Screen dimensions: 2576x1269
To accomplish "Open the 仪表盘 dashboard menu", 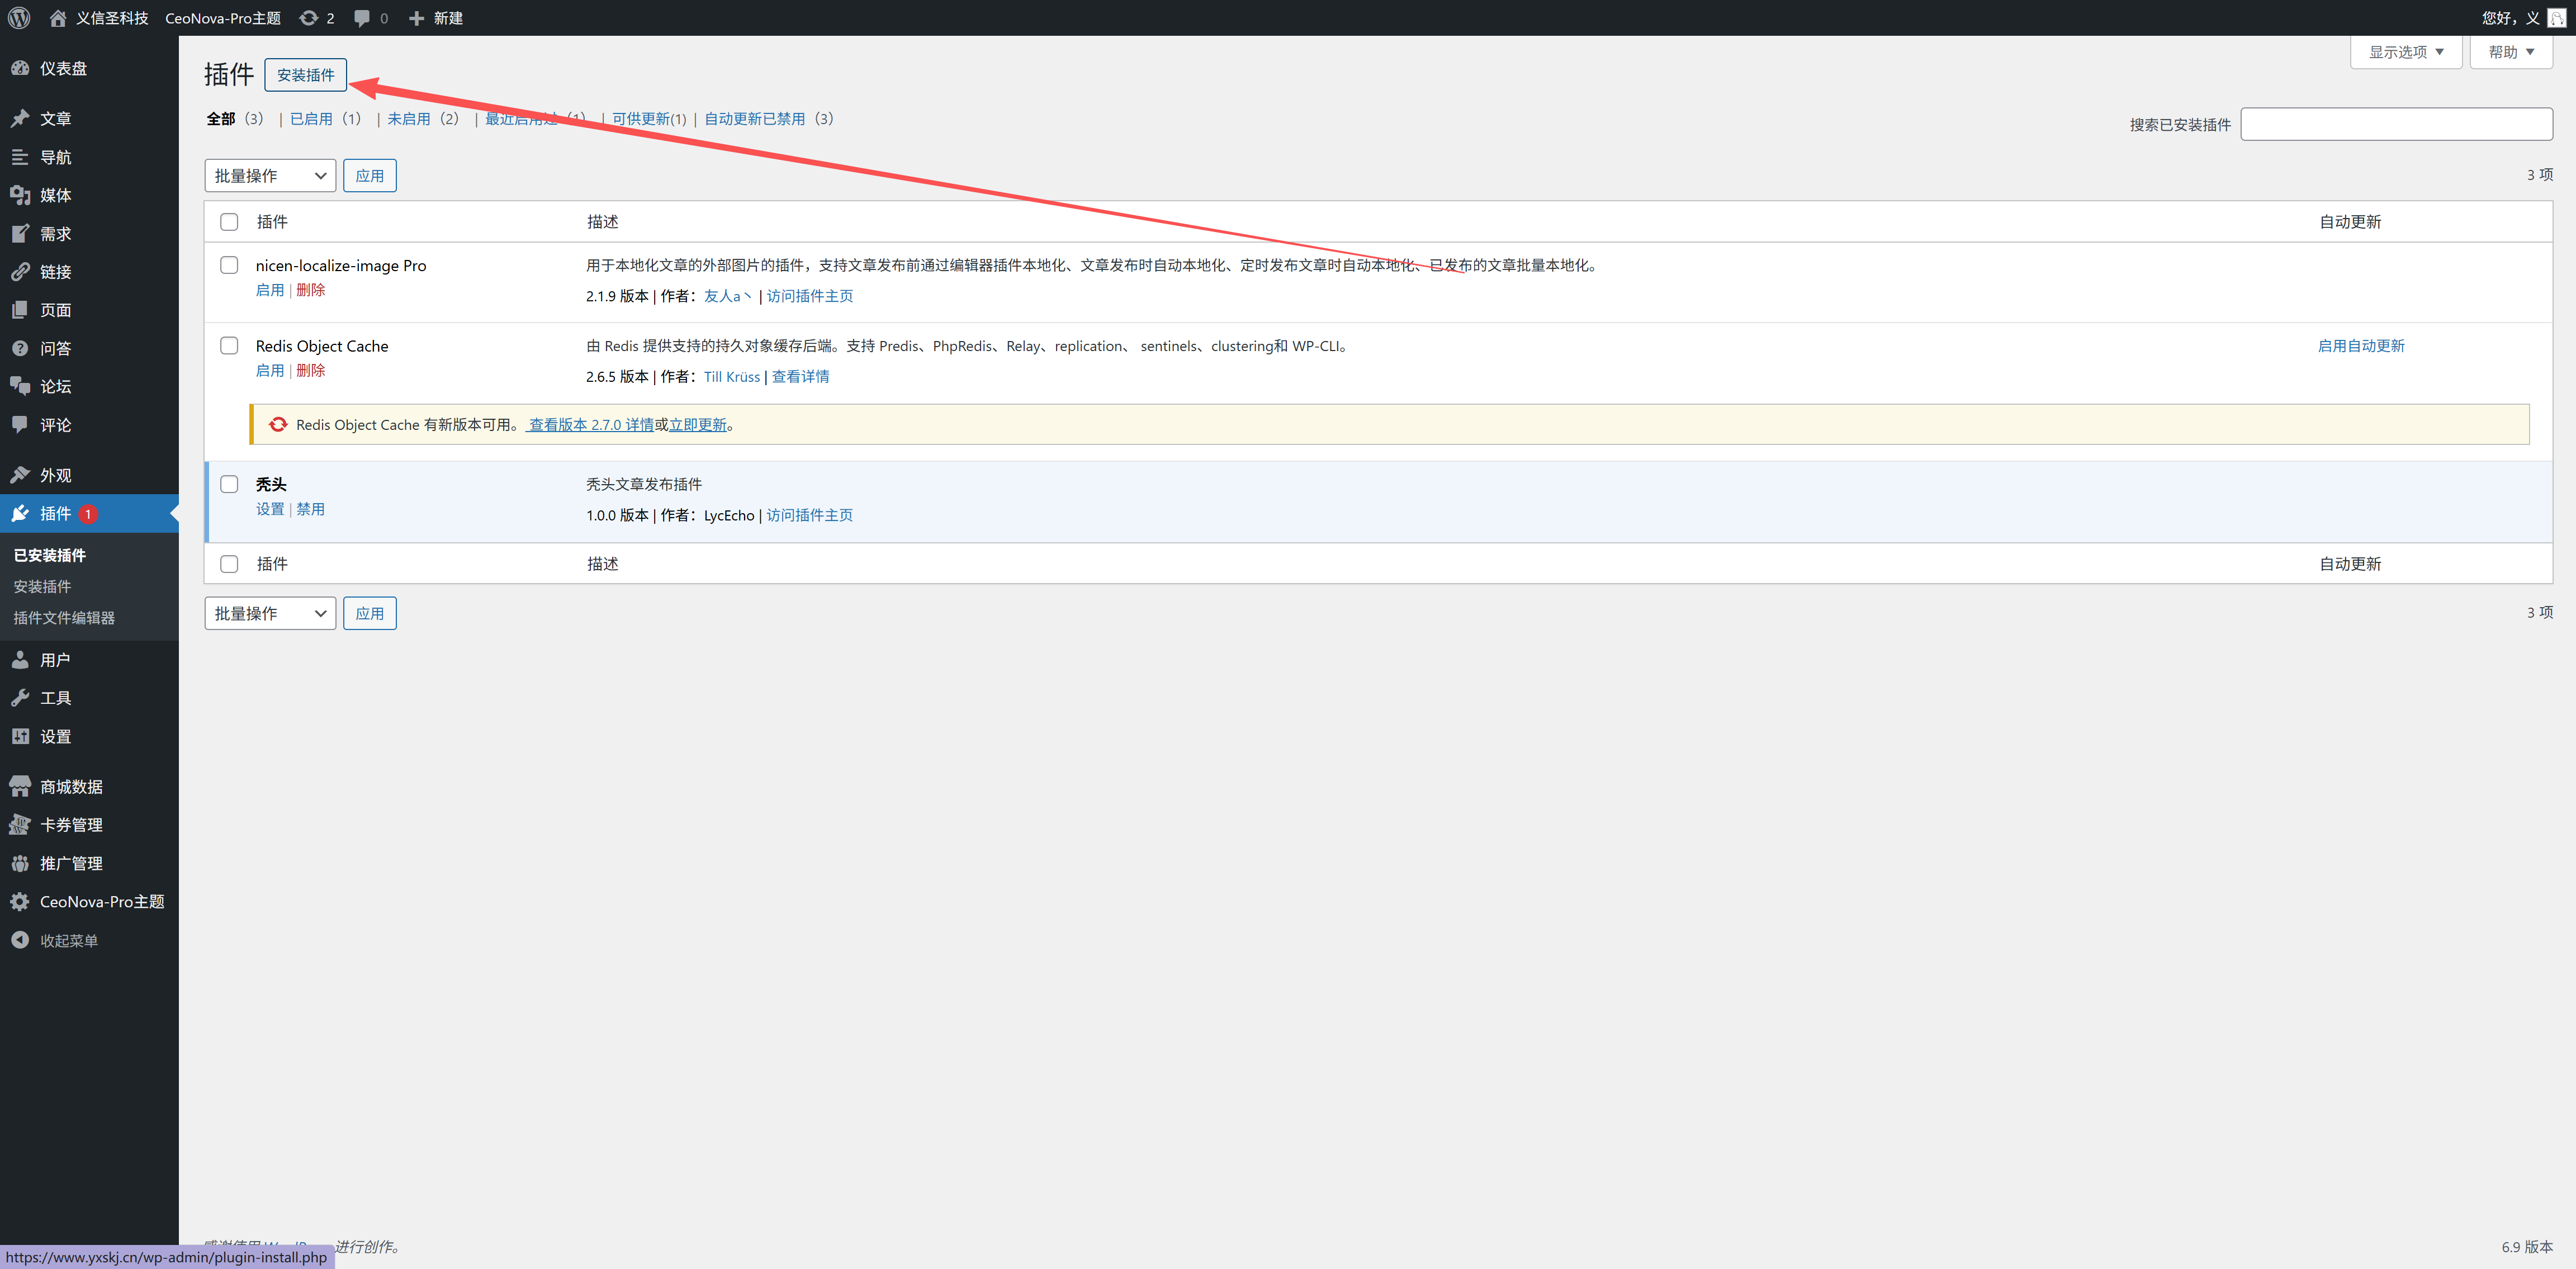I will click(x=63, y=68).
